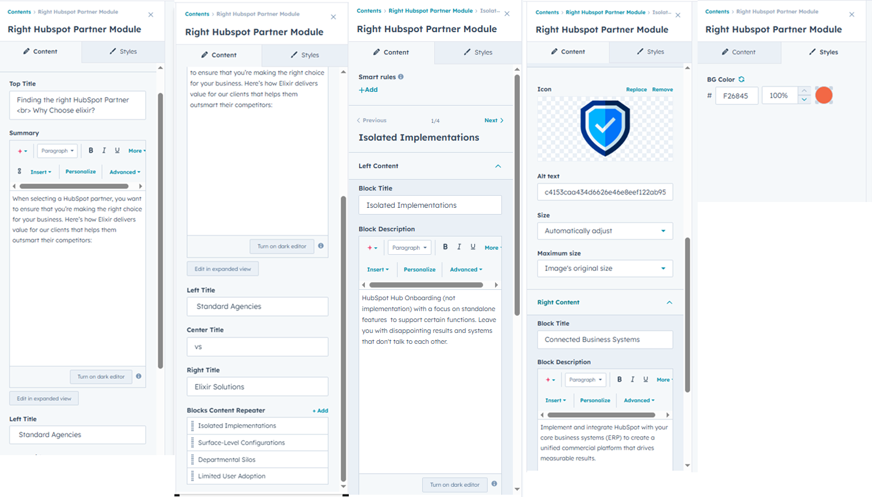Click the Smart rules info icon
Viewport: 872px width, 497px height.
[400, 77]
